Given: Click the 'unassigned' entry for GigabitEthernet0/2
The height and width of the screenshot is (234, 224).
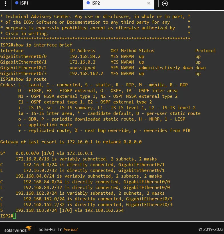Looking at the screenshot, I should coord(82,68).
